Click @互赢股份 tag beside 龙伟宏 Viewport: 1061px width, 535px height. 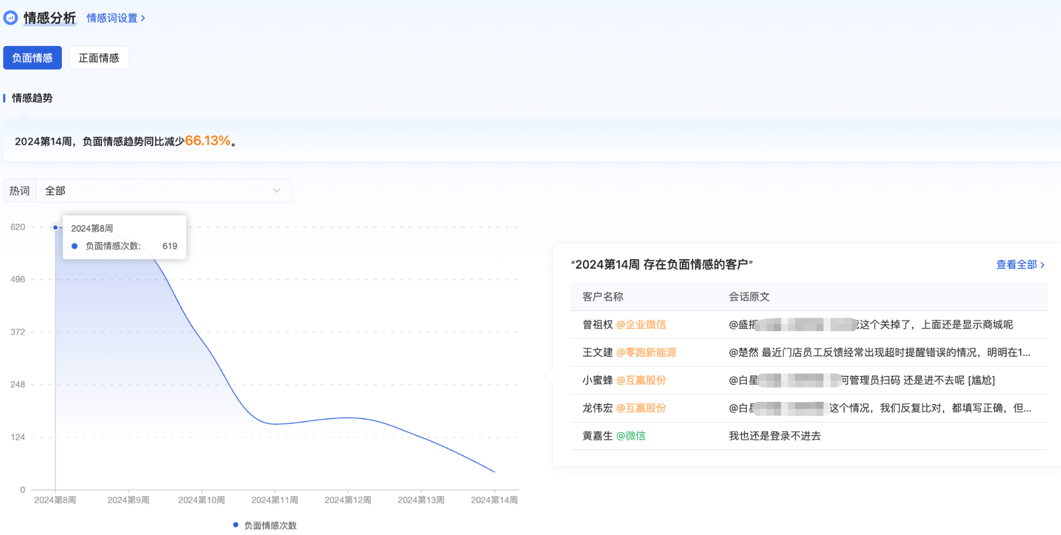[641, 408]
